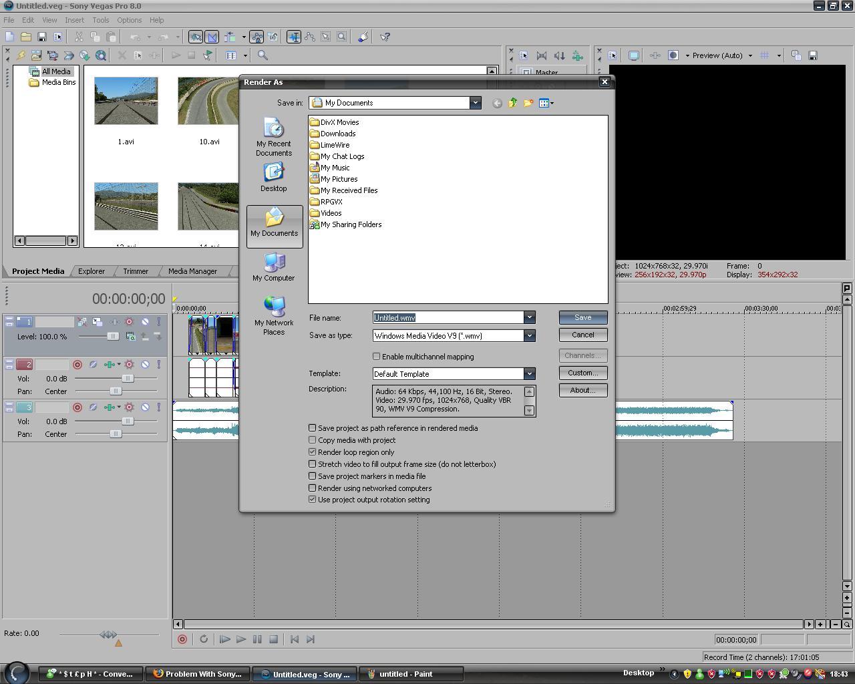Open the Tools menu
Screen dimensions: 855x684
(101, 20)
